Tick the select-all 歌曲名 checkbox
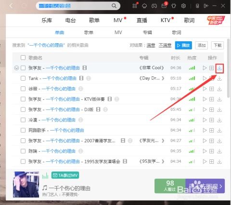231x205 pixels. click(23, 58)
